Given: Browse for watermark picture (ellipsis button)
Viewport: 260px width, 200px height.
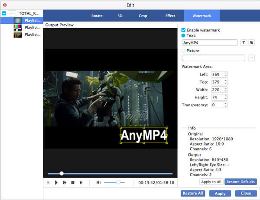Looking at the screenshot, I should pyautogui.click(x=251, y=58).
